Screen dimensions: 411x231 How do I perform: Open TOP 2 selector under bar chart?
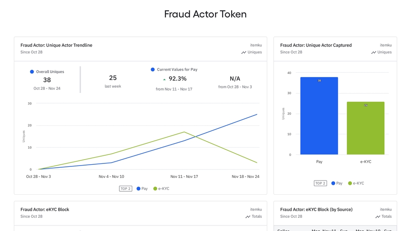(320, 184)
